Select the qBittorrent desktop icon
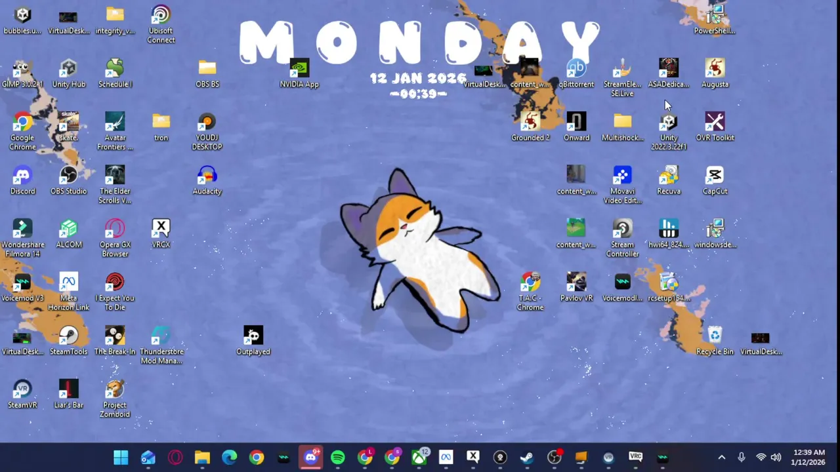Image resolution: width=840 pixels, height=472 pixels. coord(576,73)
